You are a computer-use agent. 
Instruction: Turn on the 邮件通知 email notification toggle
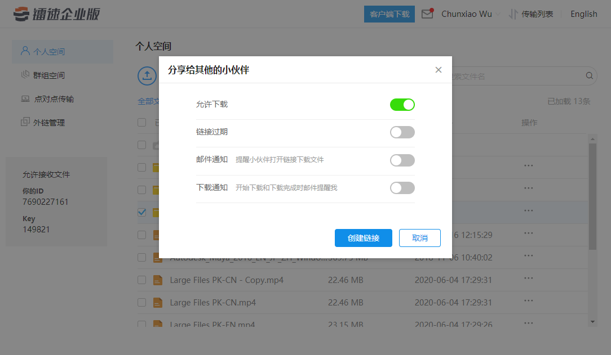[x=402, y=160]
